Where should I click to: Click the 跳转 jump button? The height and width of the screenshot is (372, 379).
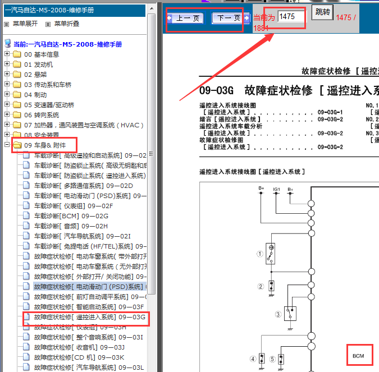(x=322, y=12)
